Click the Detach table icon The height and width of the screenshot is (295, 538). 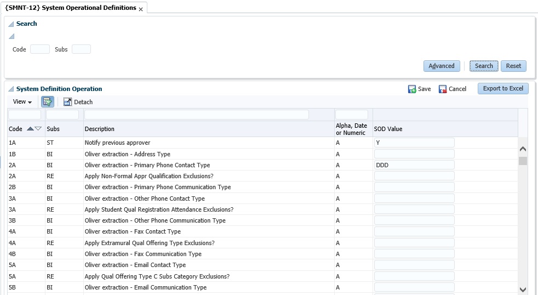point(67,101)
